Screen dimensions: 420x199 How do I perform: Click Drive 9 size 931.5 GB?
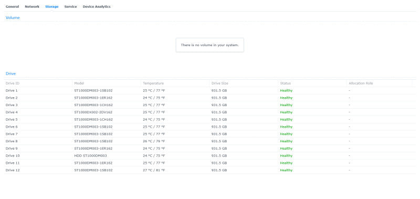(219, 149)
